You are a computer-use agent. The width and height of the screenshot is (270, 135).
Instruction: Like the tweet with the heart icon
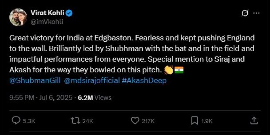135,121
